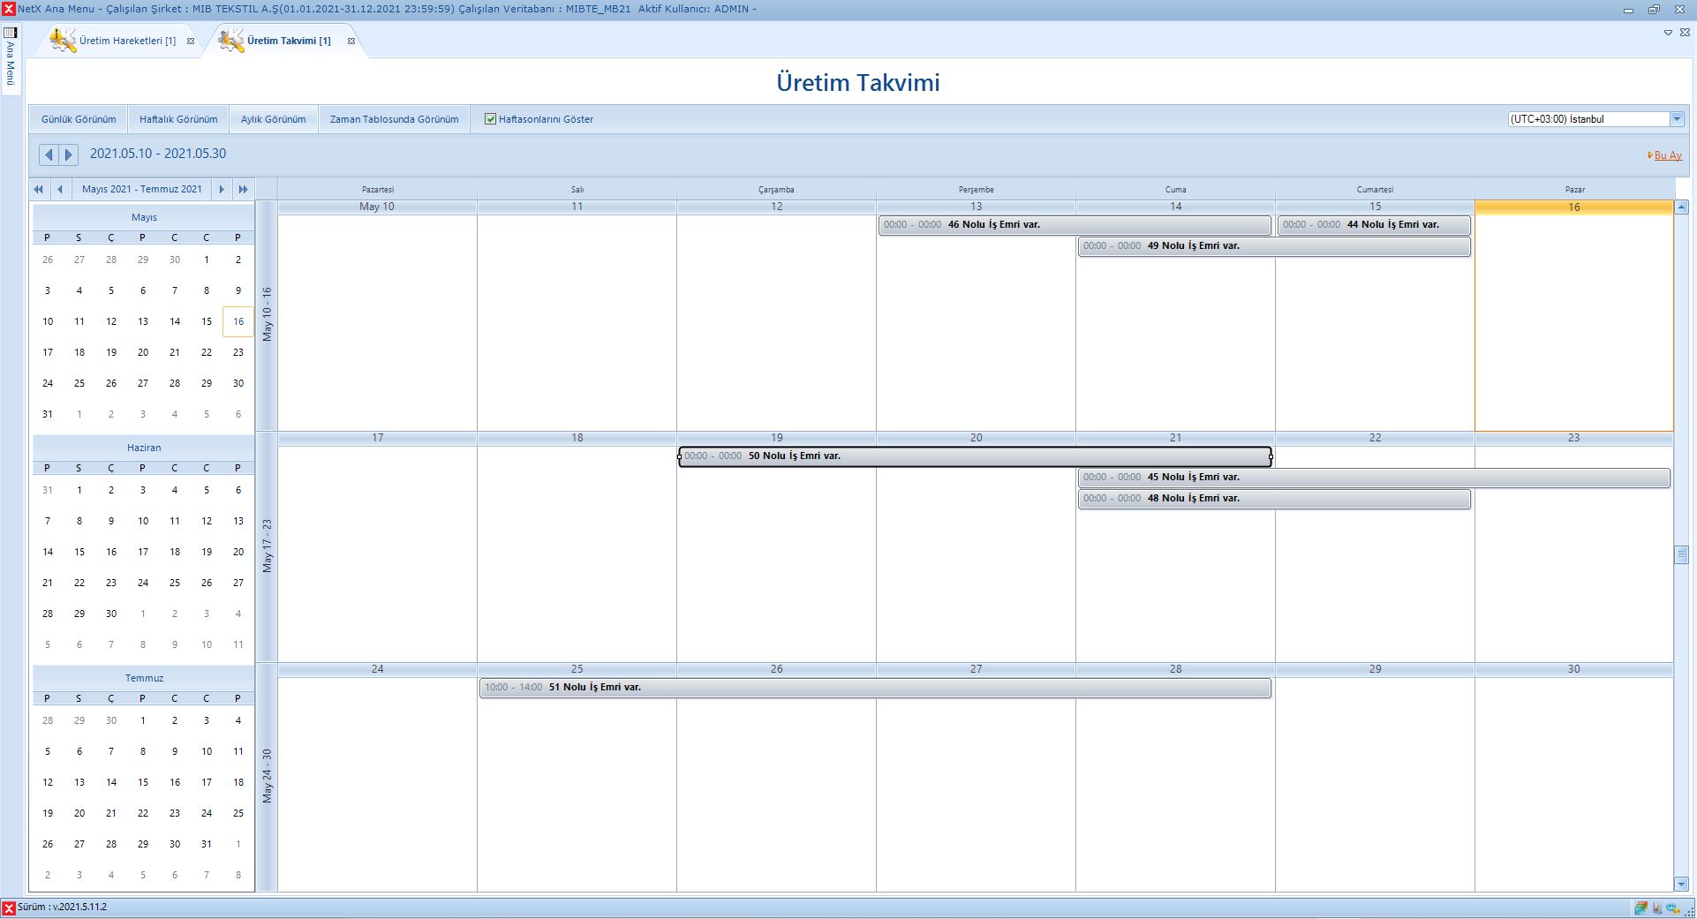Go to previous date range arrow
This screenshot has height=919, width=1697.
tap(49, 154)
